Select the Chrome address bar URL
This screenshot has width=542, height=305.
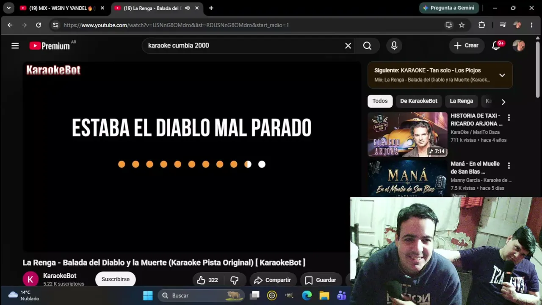coord(176,25)
